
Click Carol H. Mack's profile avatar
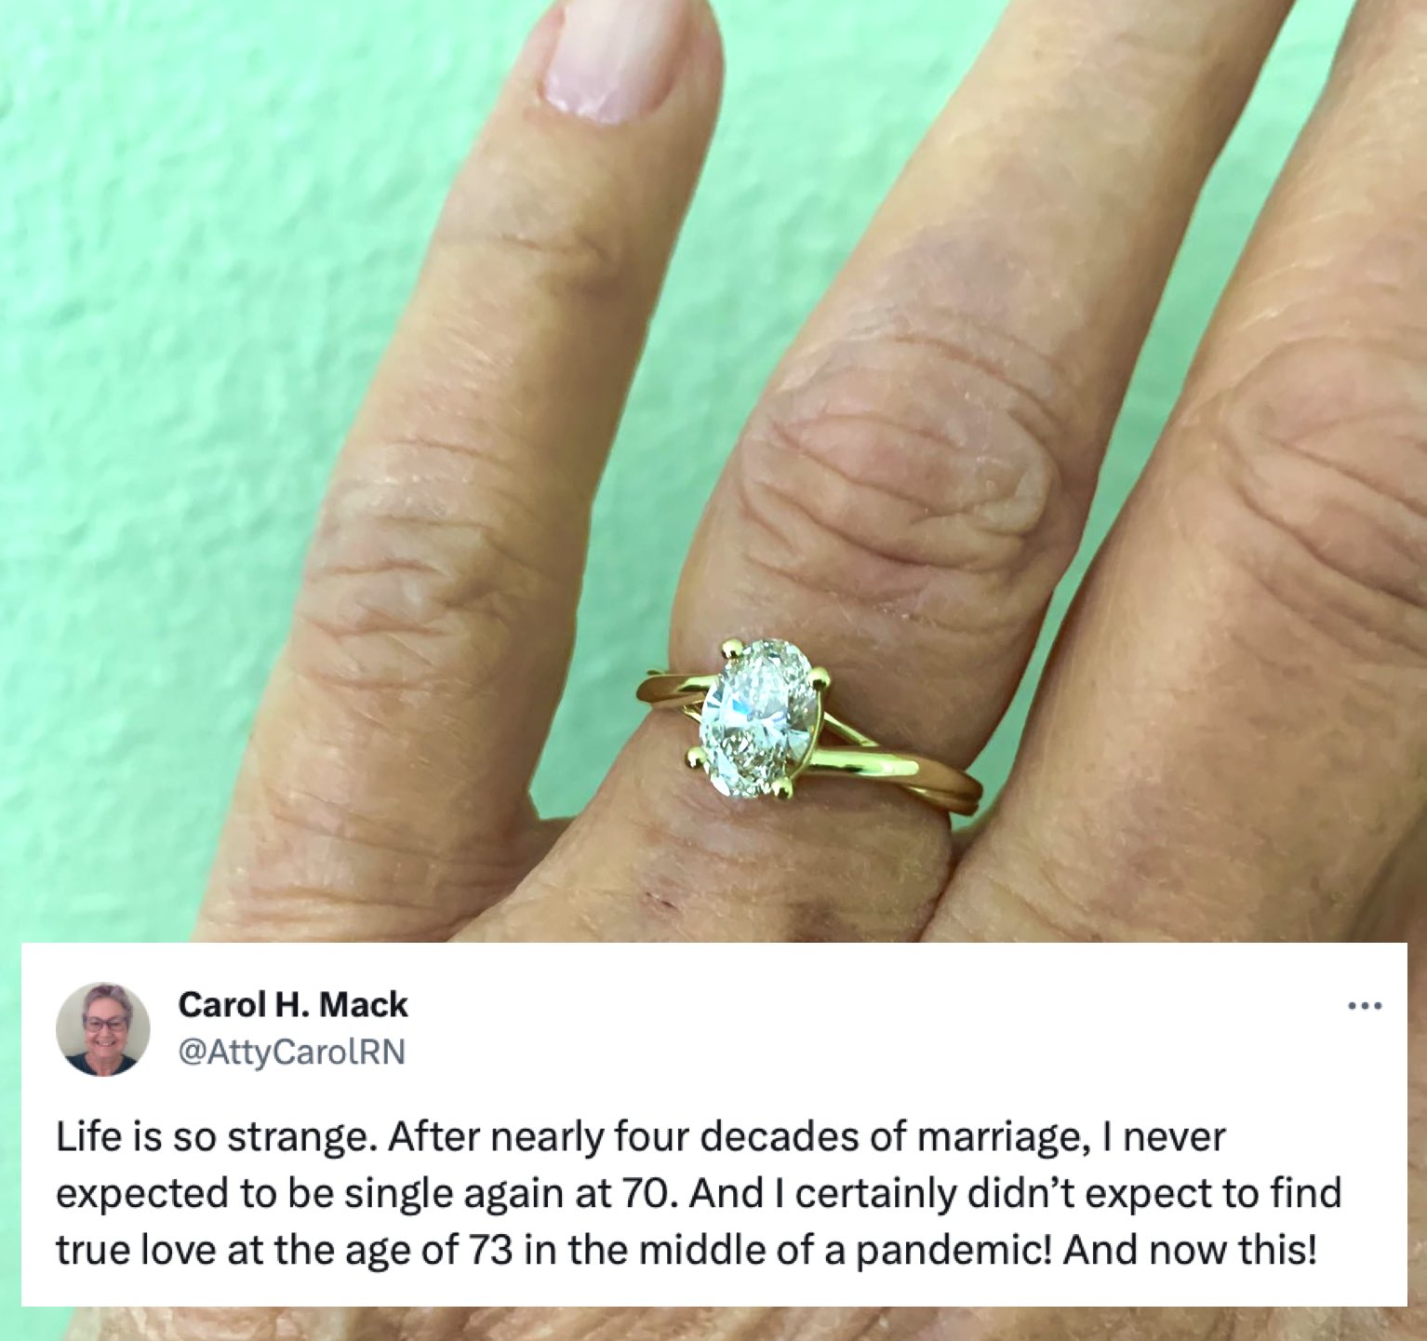tap(102, 1028)
